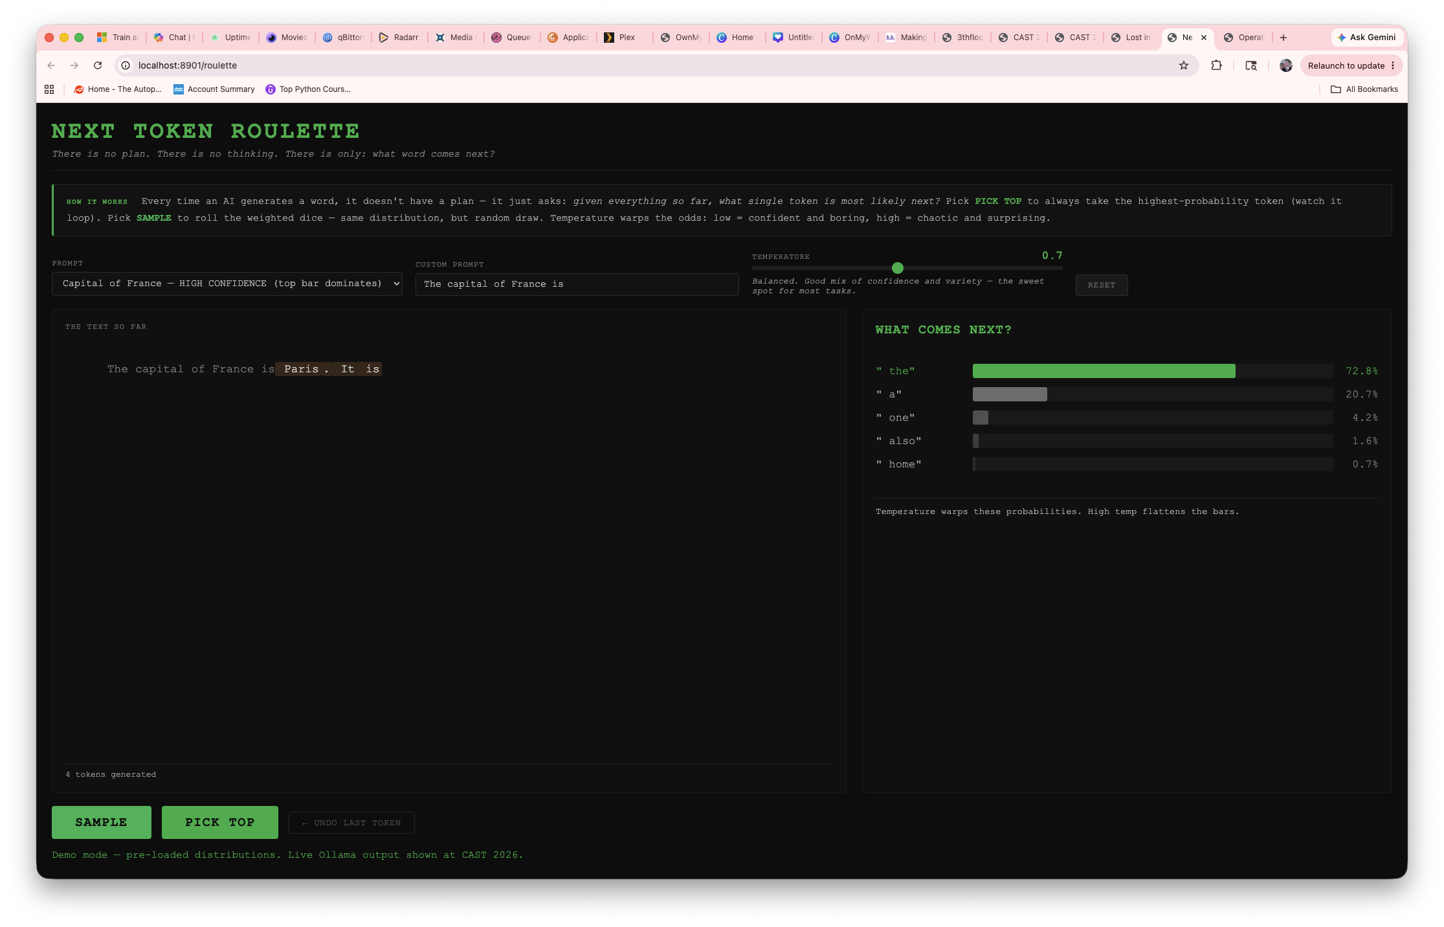Open the Extensions puzzle icon
This screenshot has width=1444, height=927.
[1217, 65]
